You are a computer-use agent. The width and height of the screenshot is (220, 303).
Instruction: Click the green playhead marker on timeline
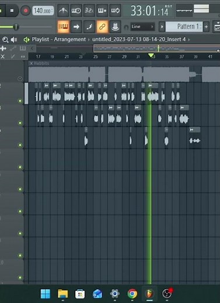click(x=151, y=56)
